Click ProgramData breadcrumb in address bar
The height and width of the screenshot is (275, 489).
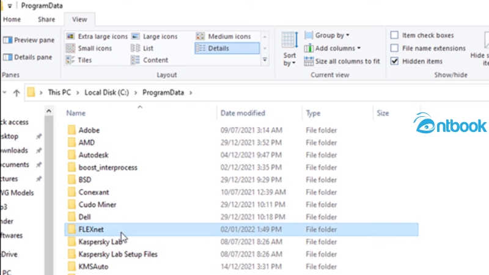[x=163, y=93]
